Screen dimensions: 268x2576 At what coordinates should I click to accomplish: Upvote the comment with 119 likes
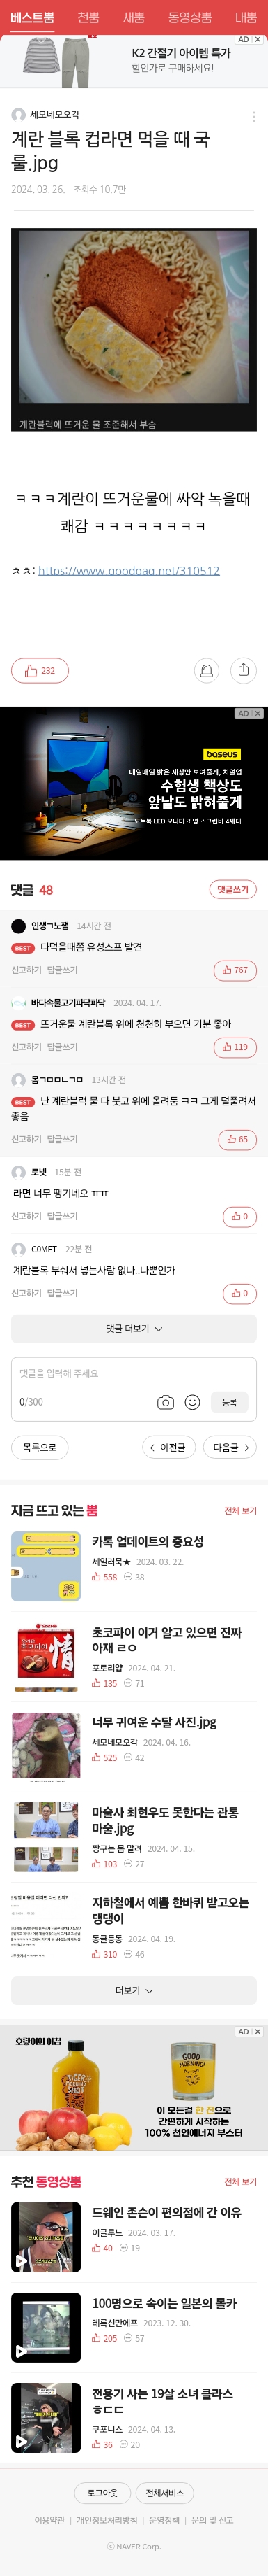point(235,1047)
